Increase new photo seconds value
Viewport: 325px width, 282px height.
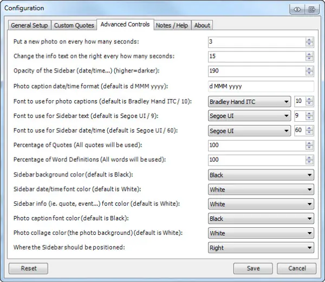coord(309,40)
